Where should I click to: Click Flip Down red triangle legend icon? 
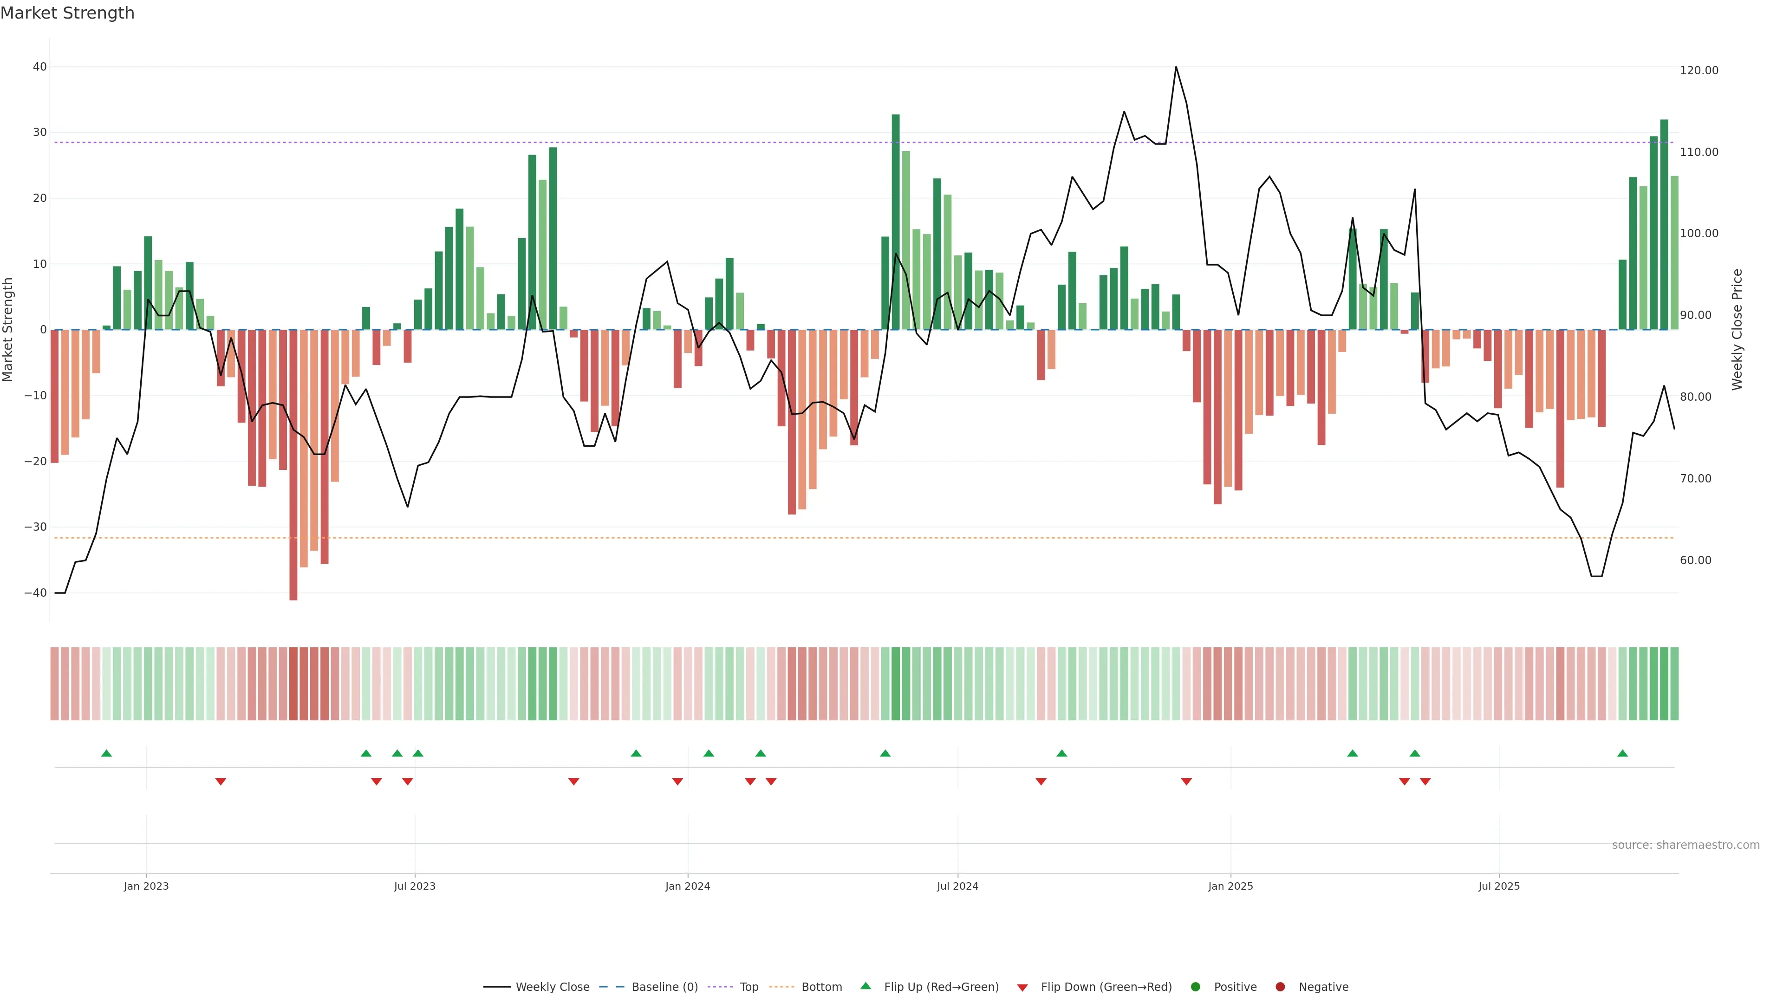(x=1022, y=988)
